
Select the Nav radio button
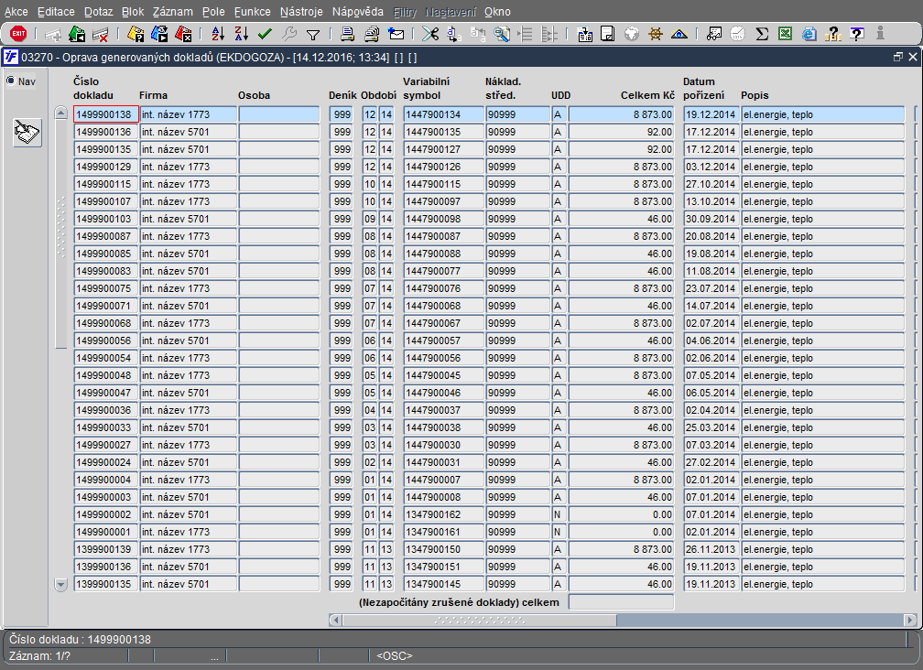11,81
